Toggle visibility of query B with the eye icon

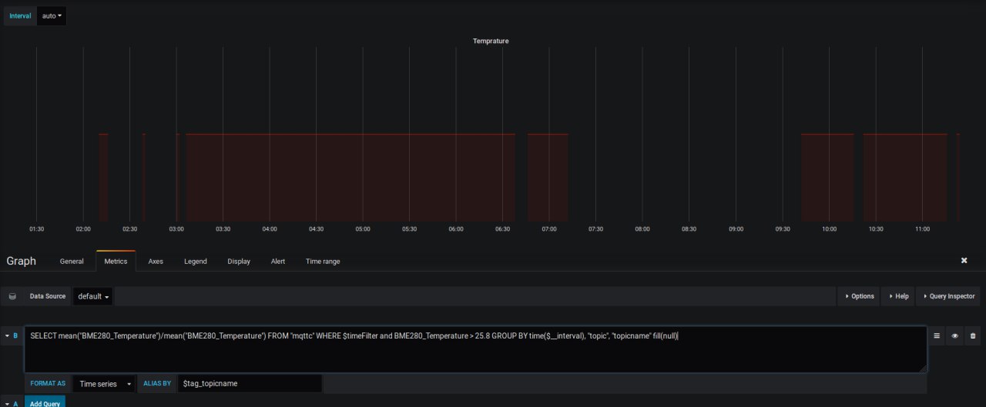(x=954, y=335)
